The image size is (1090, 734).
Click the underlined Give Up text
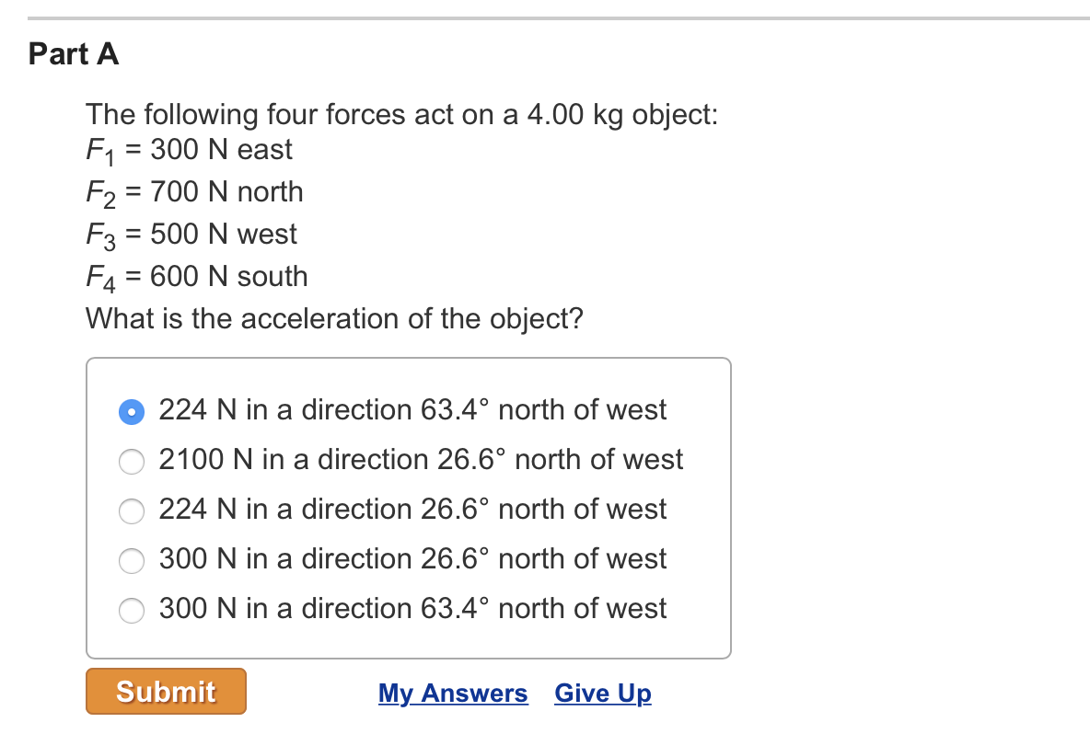tap(602, 693)
